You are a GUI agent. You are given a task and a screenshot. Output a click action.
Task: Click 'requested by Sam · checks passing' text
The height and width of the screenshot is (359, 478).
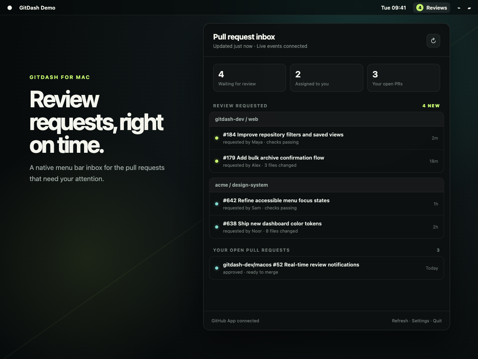coord(260,208)
